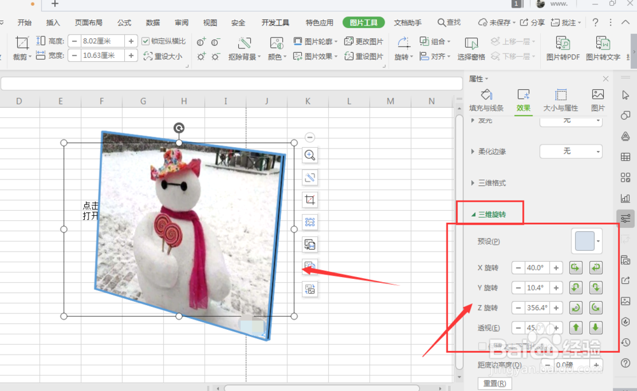
Task: Expand the 三维格式 section
Action: tap(473, 183)
